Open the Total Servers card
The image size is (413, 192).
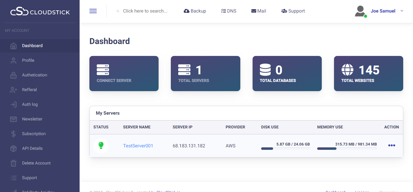(205, 73)
